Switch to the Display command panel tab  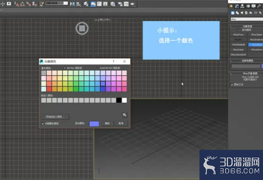254,6
